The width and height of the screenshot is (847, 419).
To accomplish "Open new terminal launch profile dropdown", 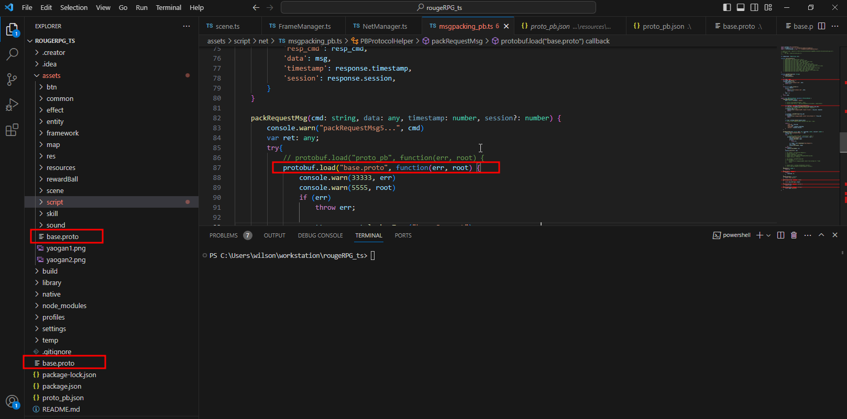I will tap(768, 235).
